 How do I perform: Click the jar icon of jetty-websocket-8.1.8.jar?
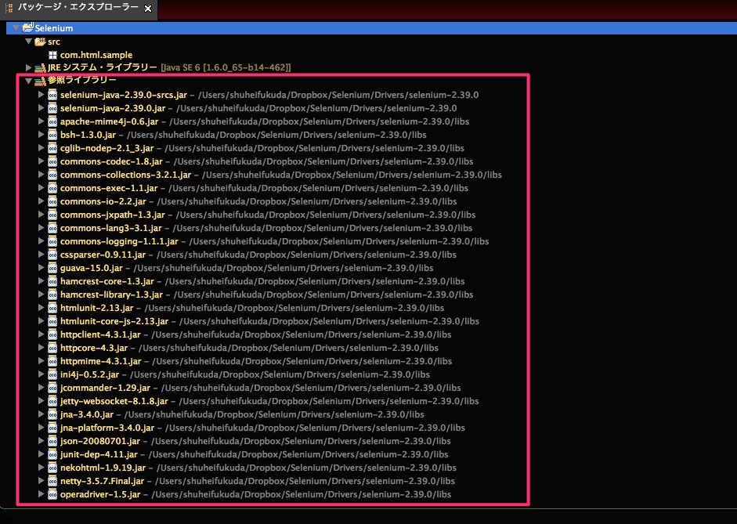pos(52,401)
